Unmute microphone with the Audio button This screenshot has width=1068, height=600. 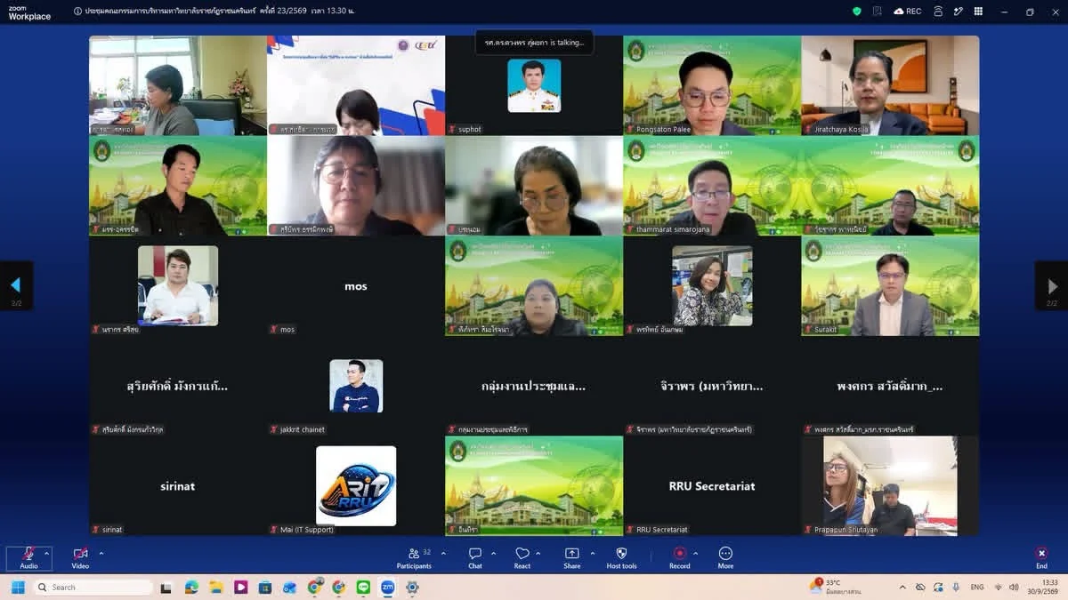pyautogui.click(x=28, y=557)
